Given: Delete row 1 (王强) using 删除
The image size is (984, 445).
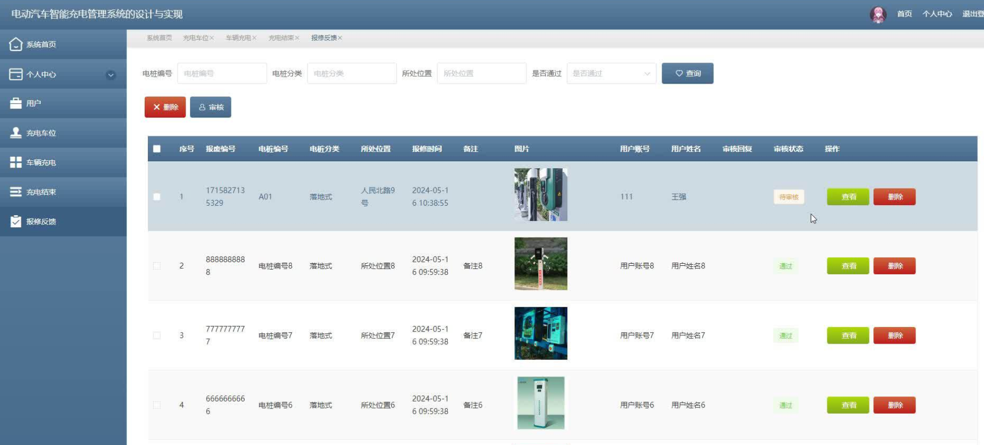Looking at the screenshot, I should pyautogui.click(x=895, y=197).
